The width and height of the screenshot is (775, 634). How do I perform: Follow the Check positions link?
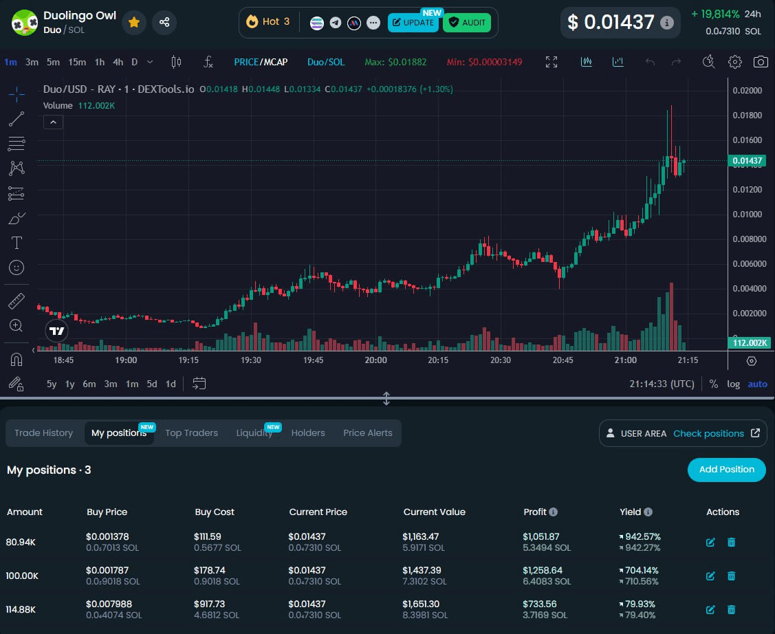(x=709, y=433)
